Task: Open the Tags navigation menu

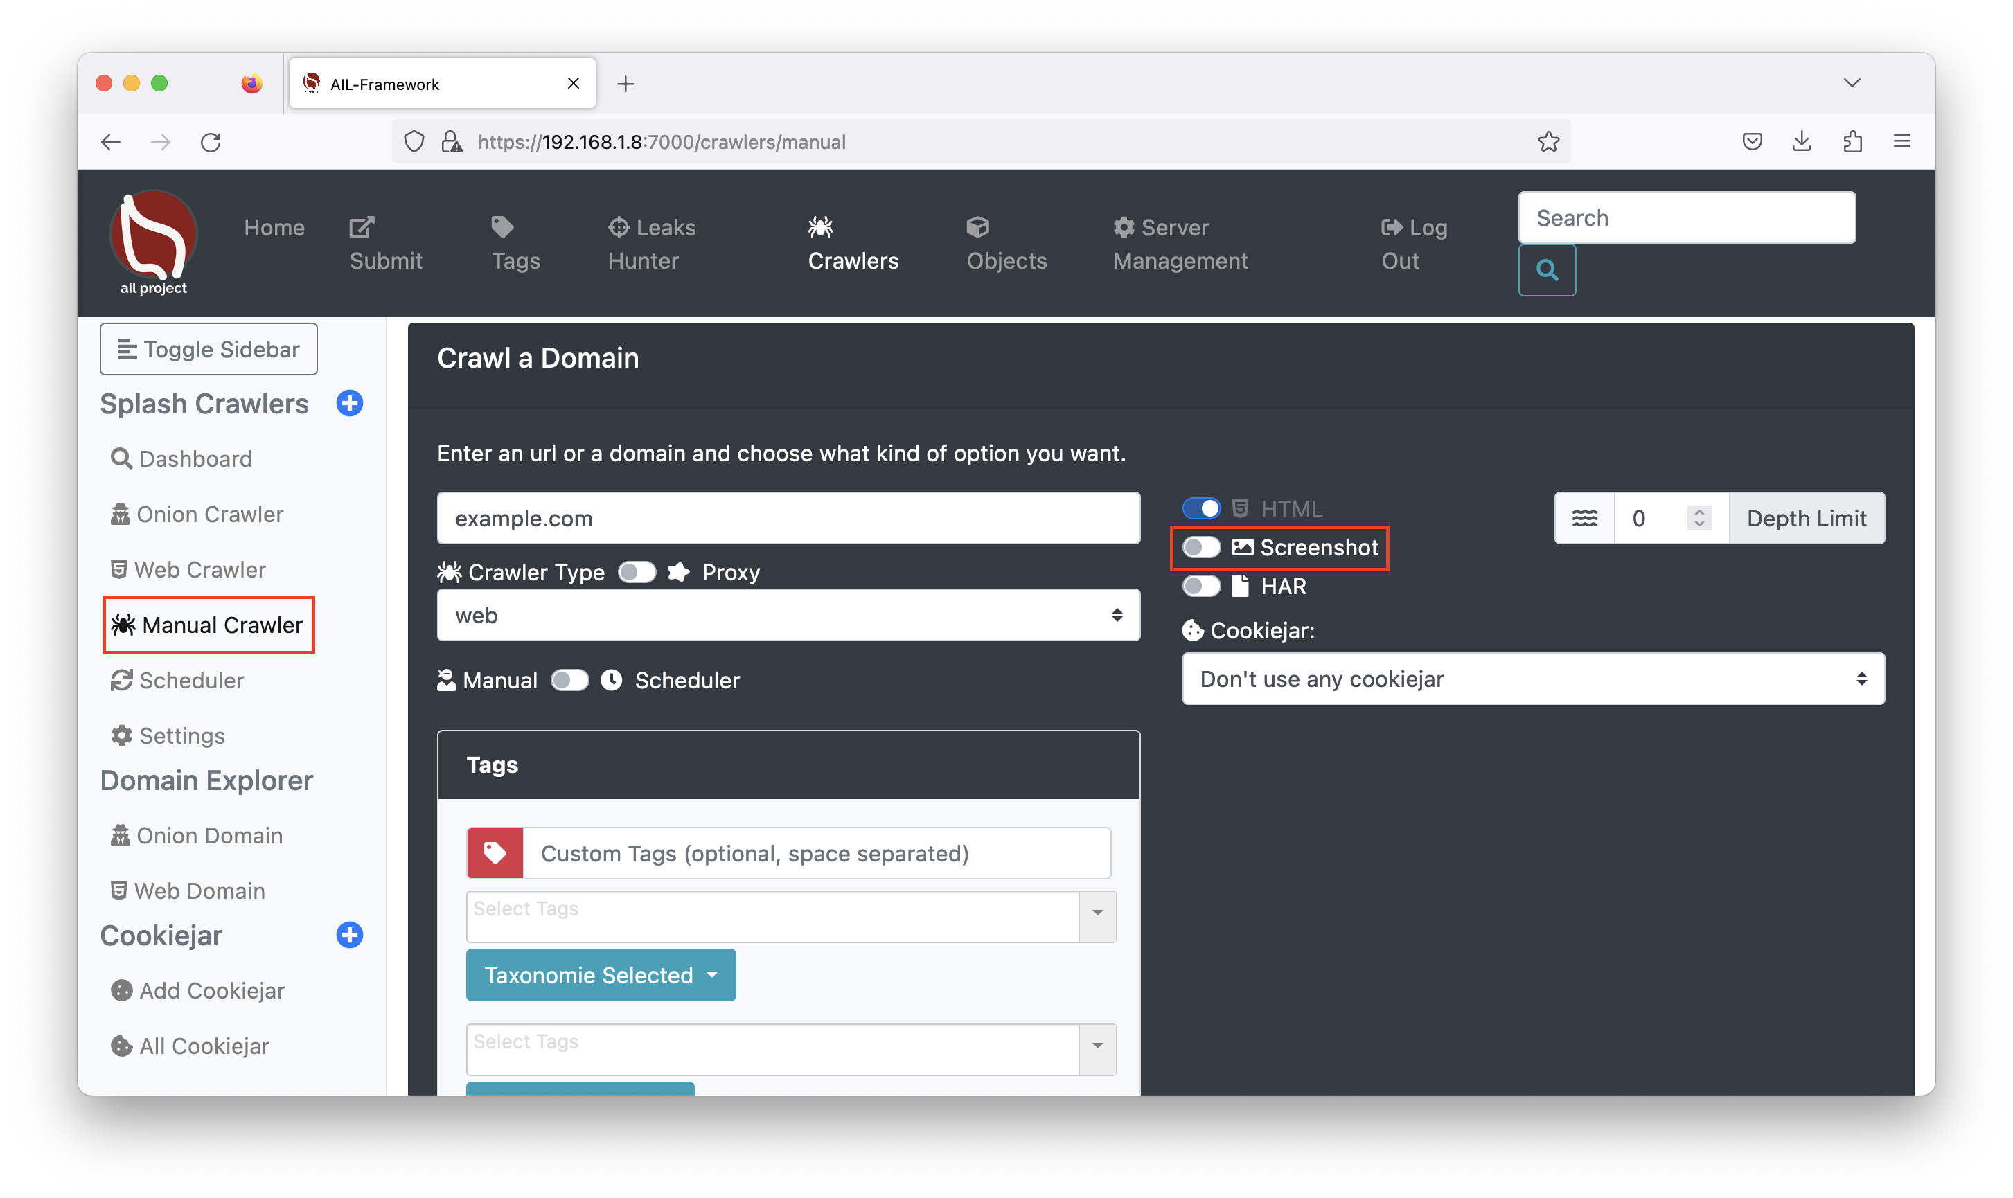Action: coord(515,243)
